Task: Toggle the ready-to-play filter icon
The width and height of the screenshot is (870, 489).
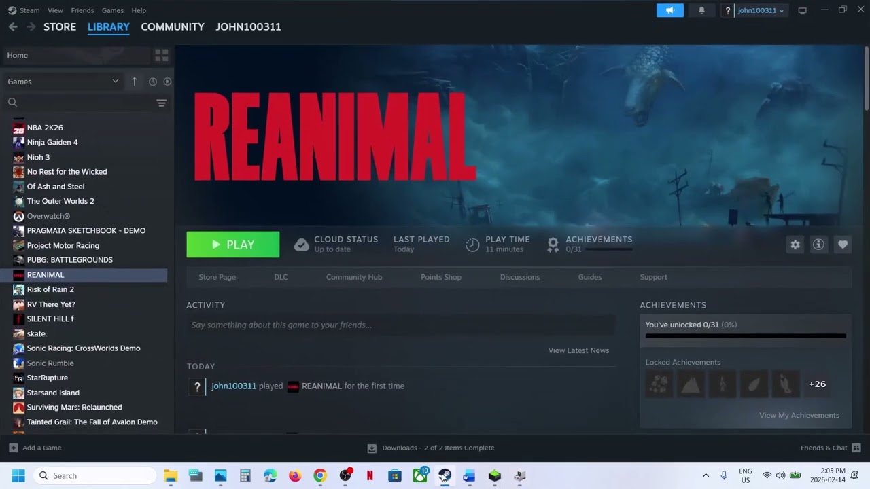Action: click(167, 81)
